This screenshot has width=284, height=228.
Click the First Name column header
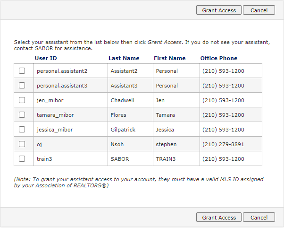tap(170, 58)
